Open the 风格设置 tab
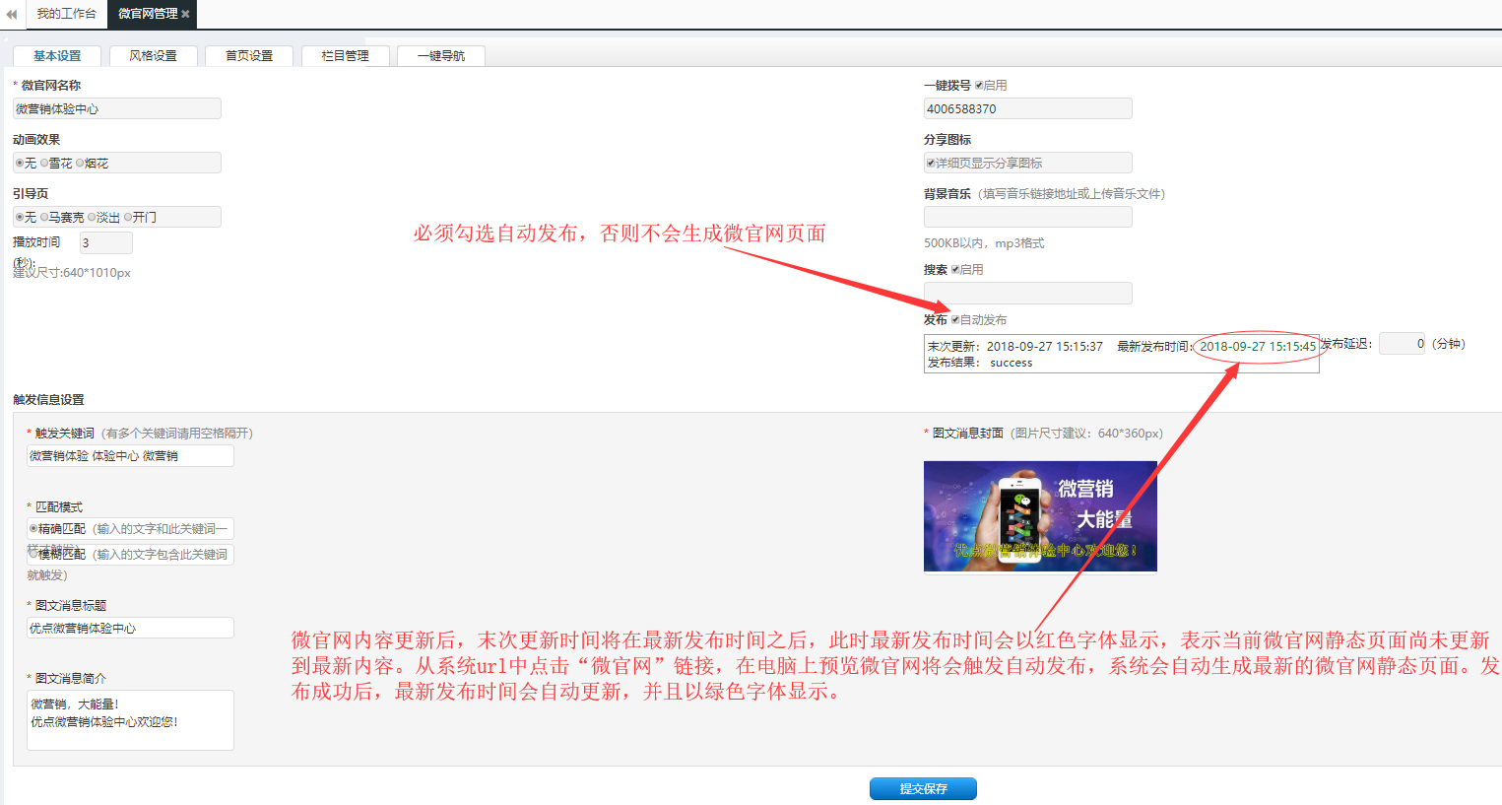The height and width of the screenshot is (805, 1502). pos(154,56)
